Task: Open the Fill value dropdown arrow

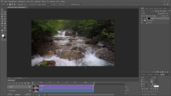Action: 169,16
